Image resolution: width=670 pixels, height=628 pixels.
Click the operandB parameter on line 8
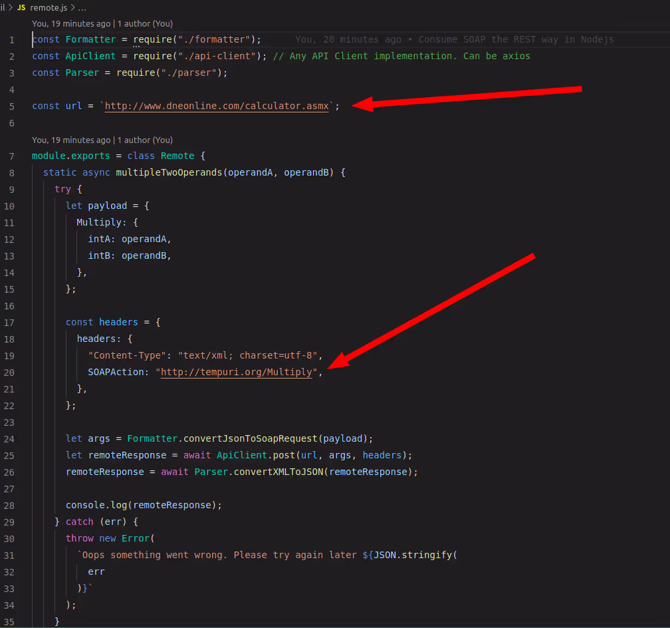(x=306, y=172)
